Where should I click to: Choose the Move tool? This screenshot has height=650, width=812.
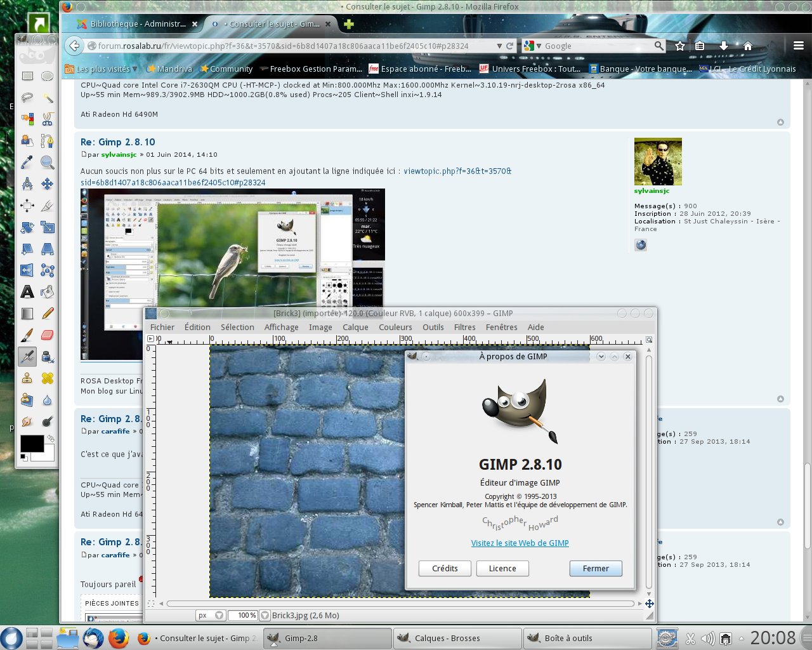pyautogui.click(x=48, y=184)
